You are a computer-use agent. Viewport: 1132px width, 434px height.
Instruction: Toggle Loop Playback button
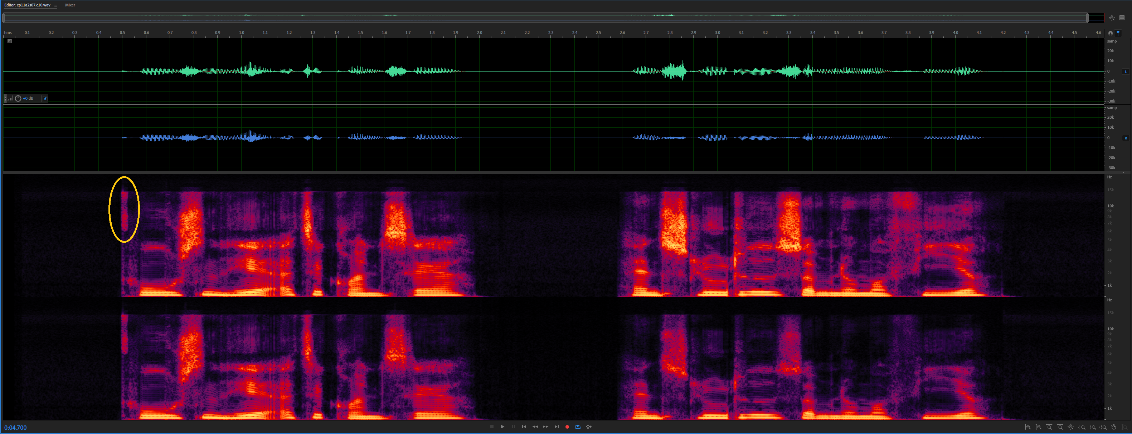578,426
